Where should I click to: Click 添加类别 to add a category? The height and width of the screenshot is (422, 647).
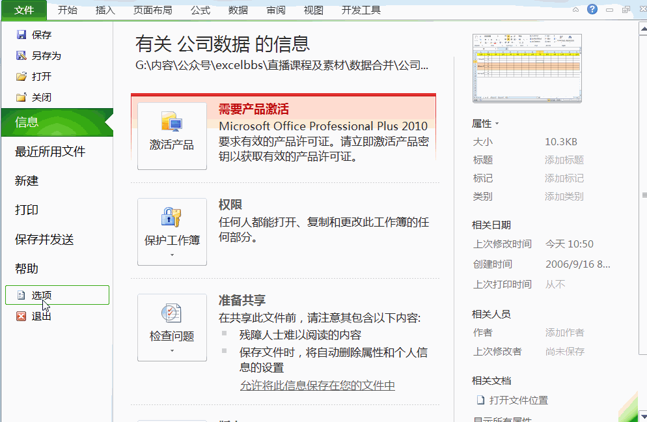point(564,197)
